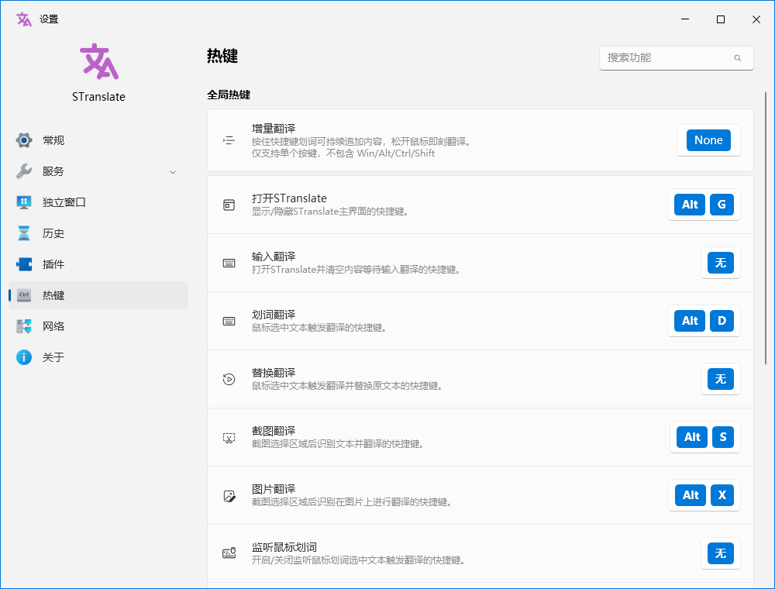Click the 截图翻译 capture icon

click(x=229, y=437)
